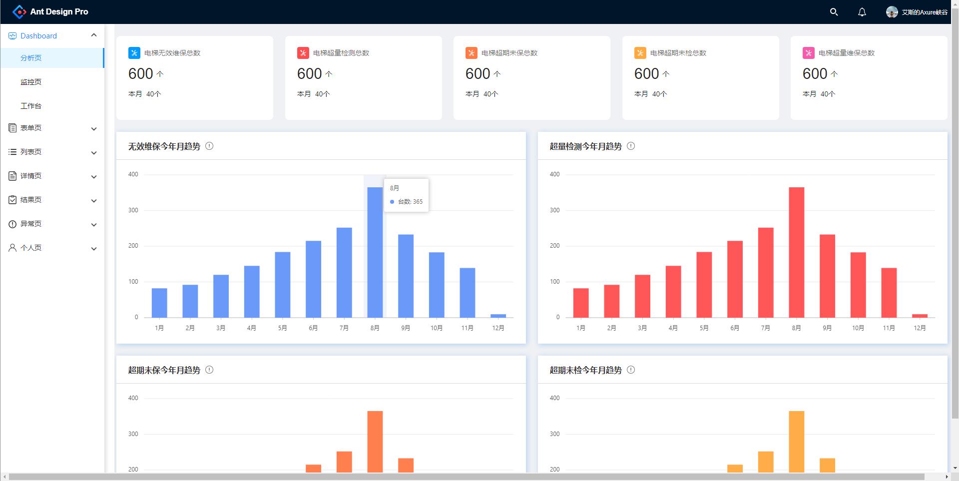Click the 超期未检今年月趋势 chart title
The image size is (959, 481).
pyautogui.click(x=585, y=370)
